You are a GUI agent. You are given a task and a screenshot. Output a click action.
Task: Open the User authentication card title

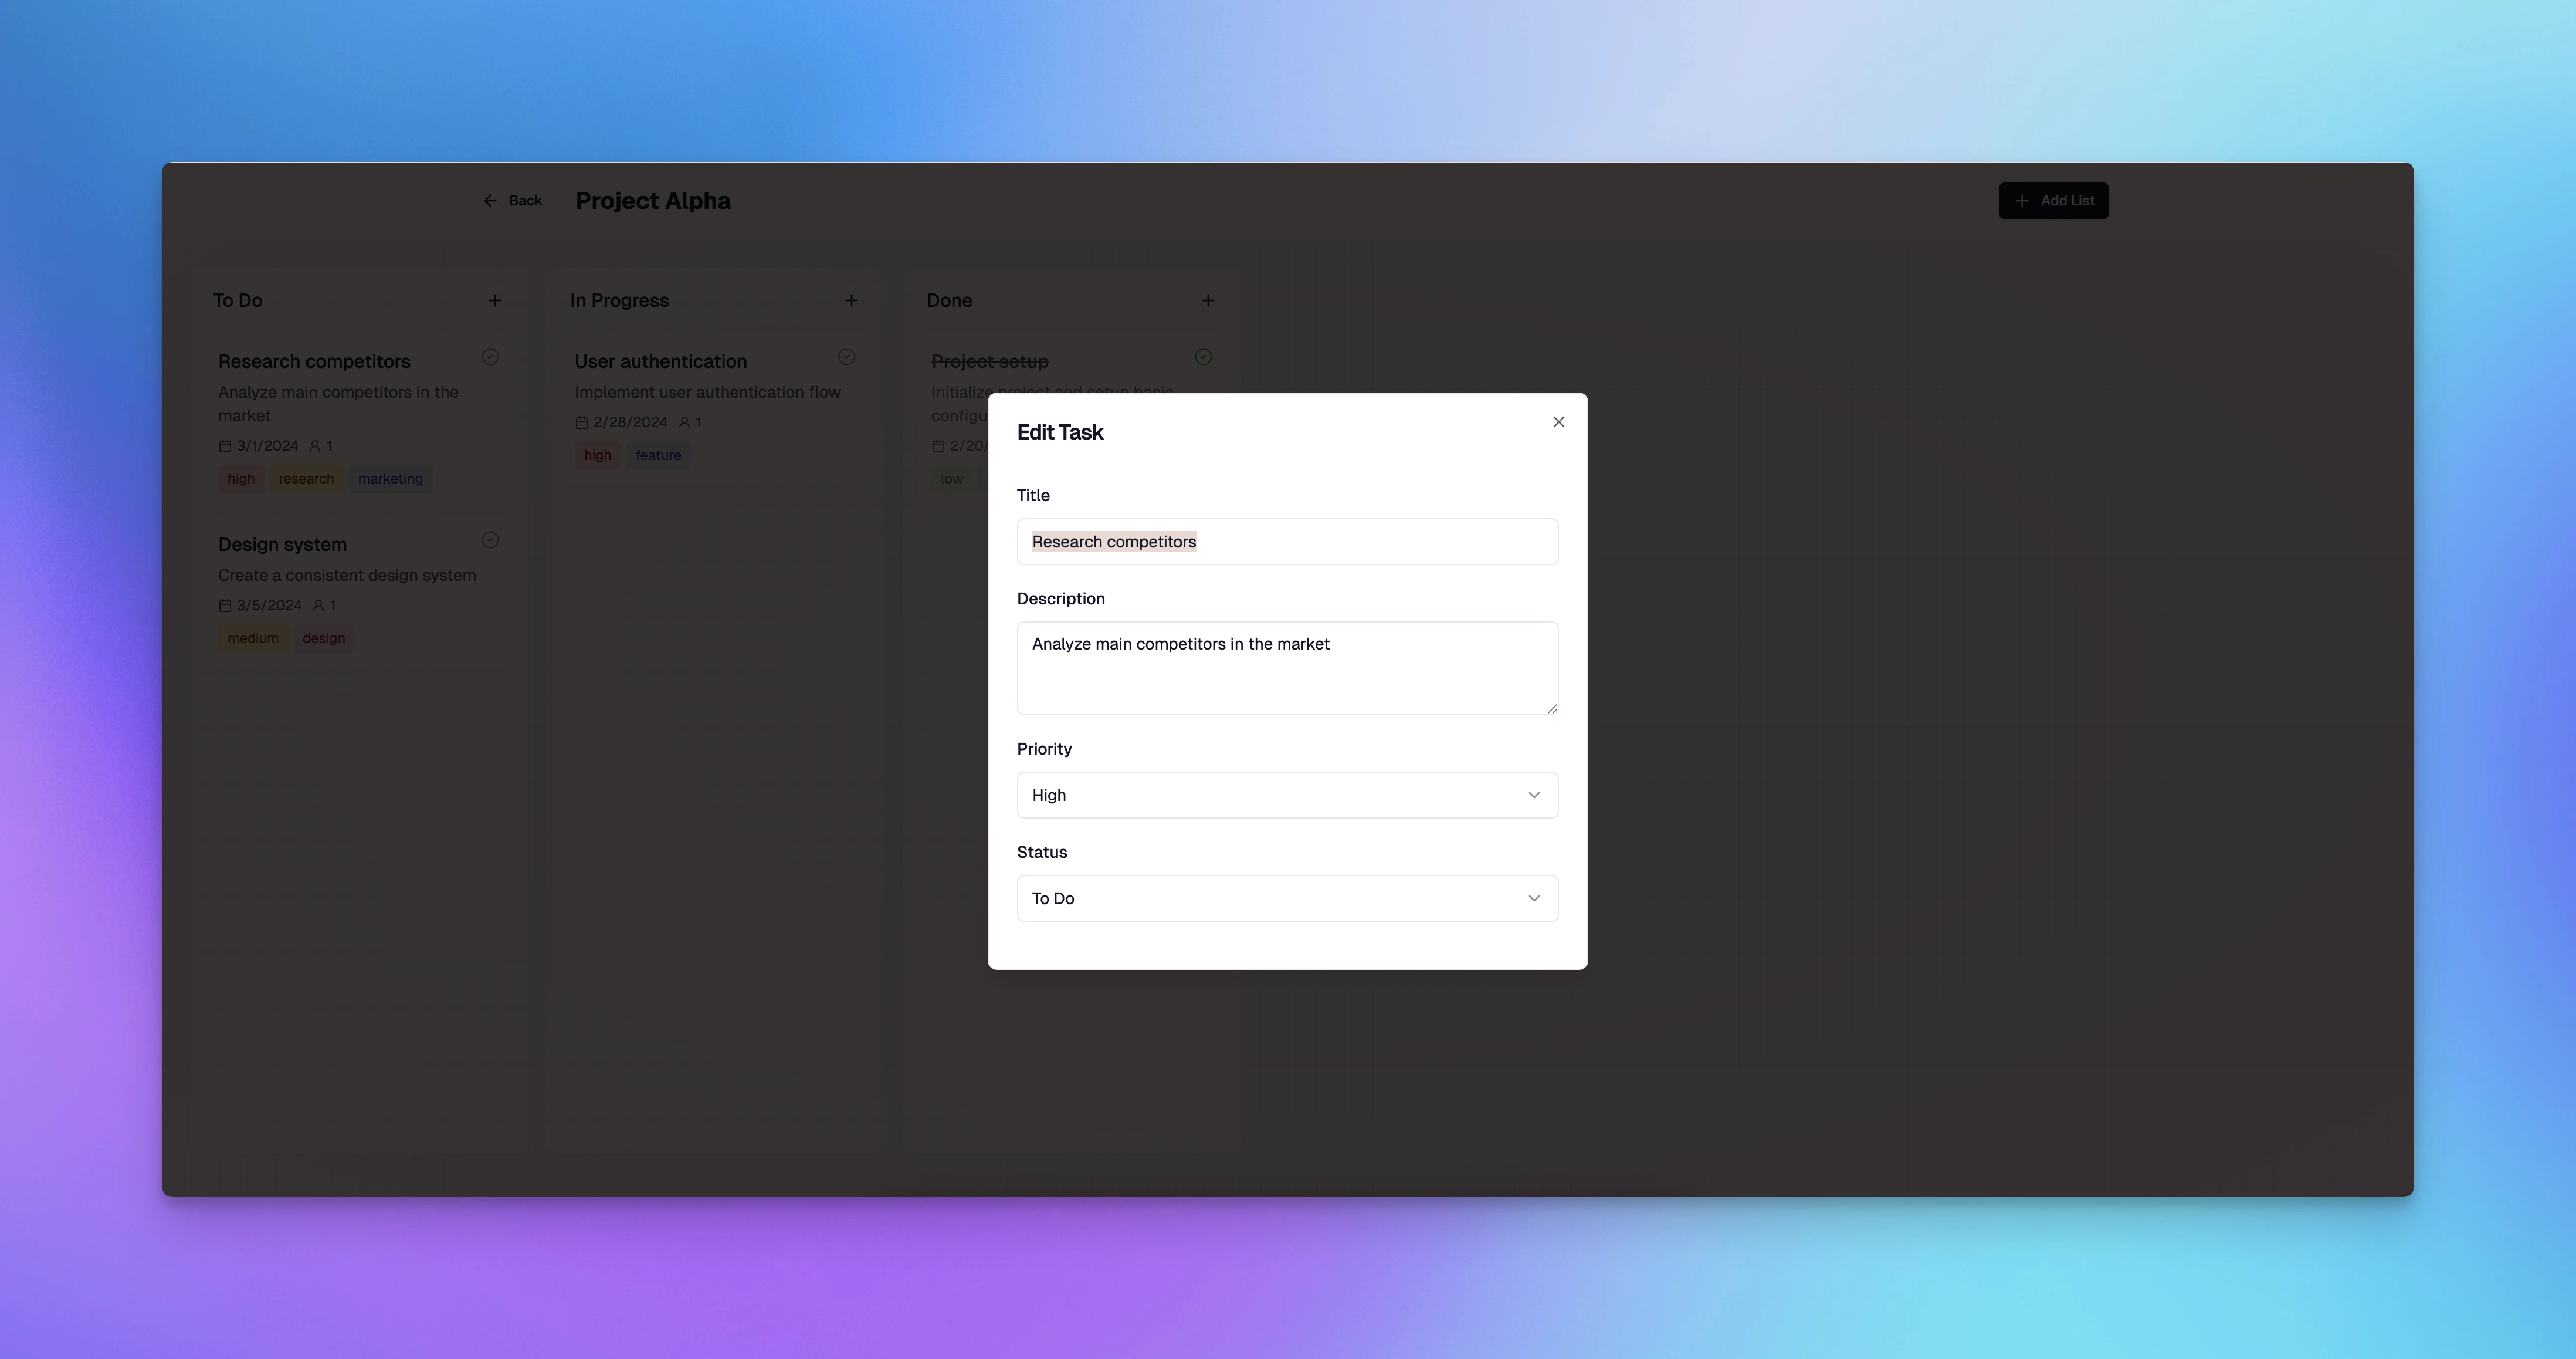pyautogui.click(x=660, y=361)
